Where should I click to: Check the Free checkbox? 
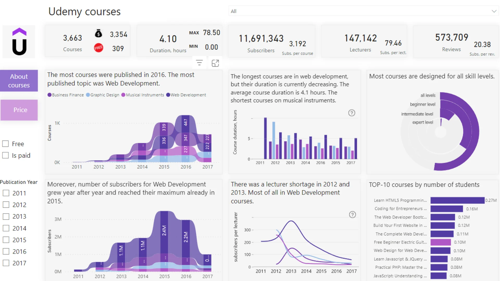[5, 144]
